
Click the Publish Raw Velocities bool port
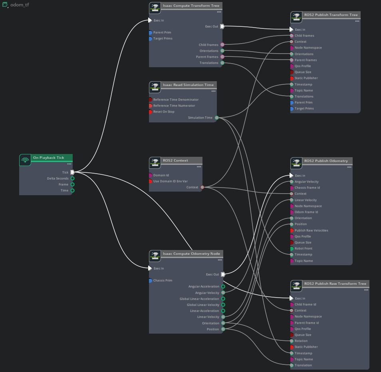292,230
